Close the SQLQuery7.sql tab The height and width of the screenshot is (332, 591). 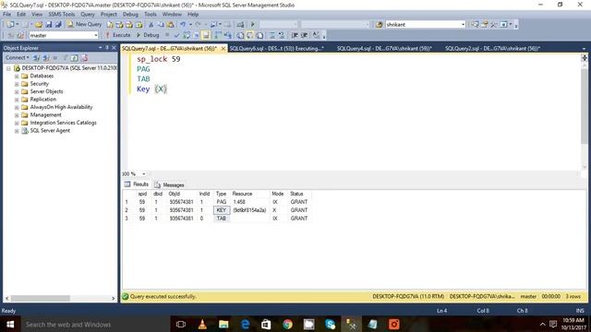223,49
